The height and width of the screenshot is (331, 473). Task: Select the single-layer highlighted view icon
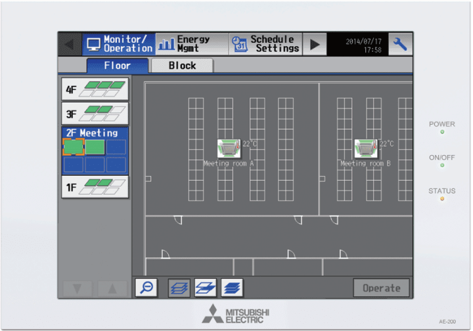tap(204, 288)
